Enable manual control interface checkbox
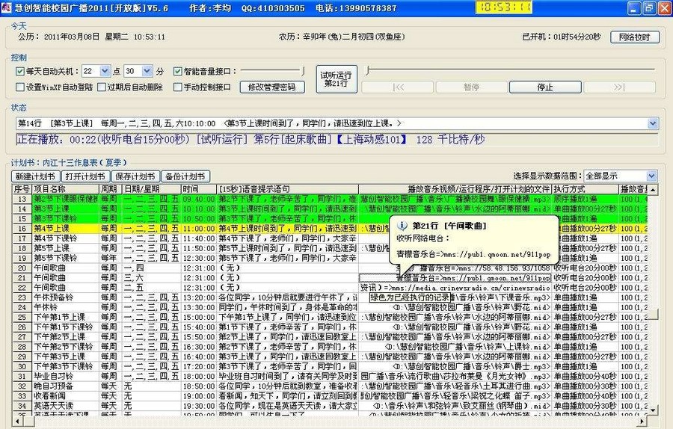Image resolution: width=673 pixels, height=429 pixels. click(178, 87)
